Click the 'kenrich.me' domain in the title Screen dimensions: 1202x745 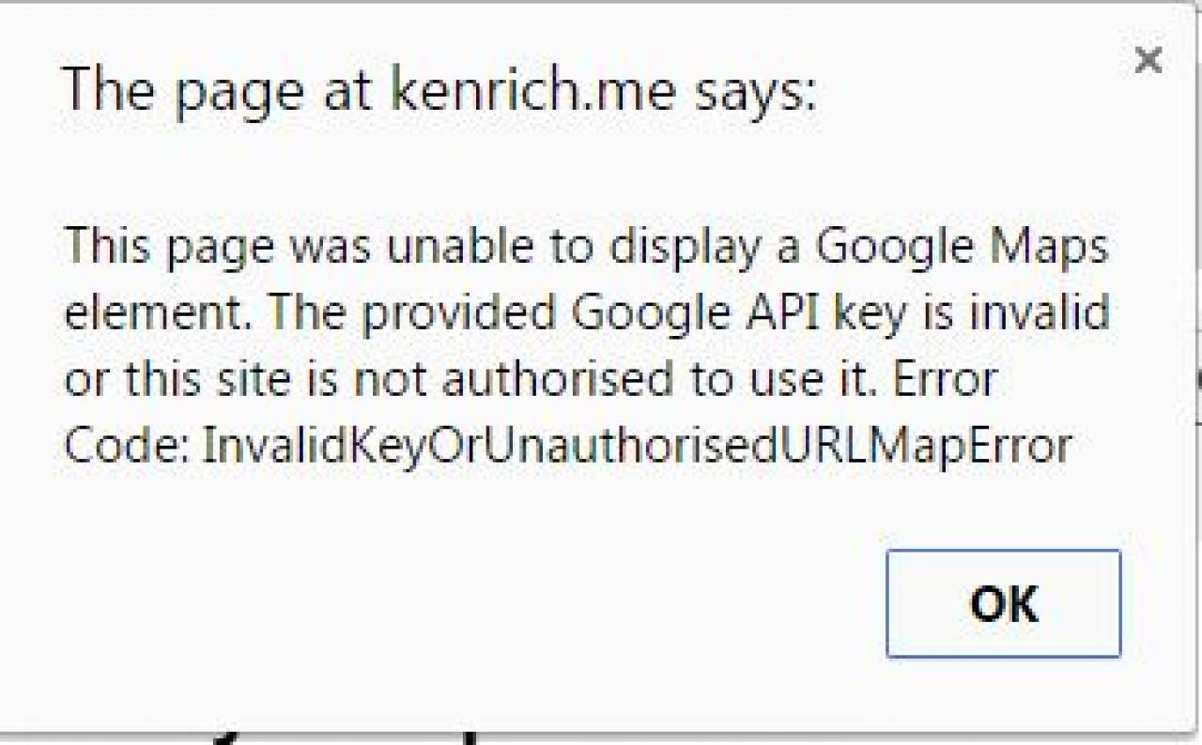[532, 91]
